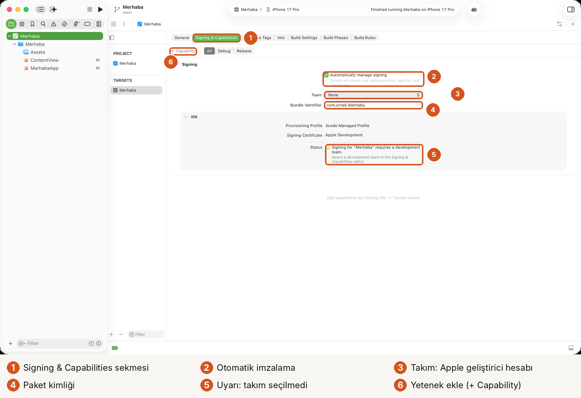Open the coding assistant sparkle icon

click(53, 9)
